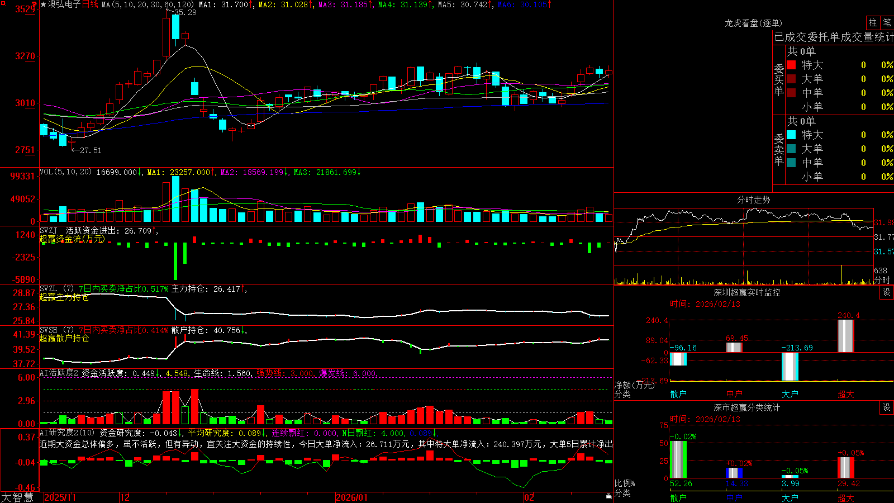The image size is (894, 503).
Task: Click the star icon before 澳弘电子
Action: coord(44,4)
